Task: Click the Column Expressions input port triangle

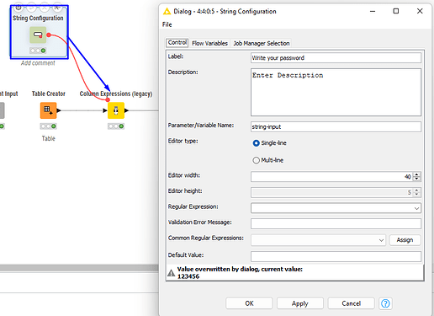Action: [x=105, y=110]
